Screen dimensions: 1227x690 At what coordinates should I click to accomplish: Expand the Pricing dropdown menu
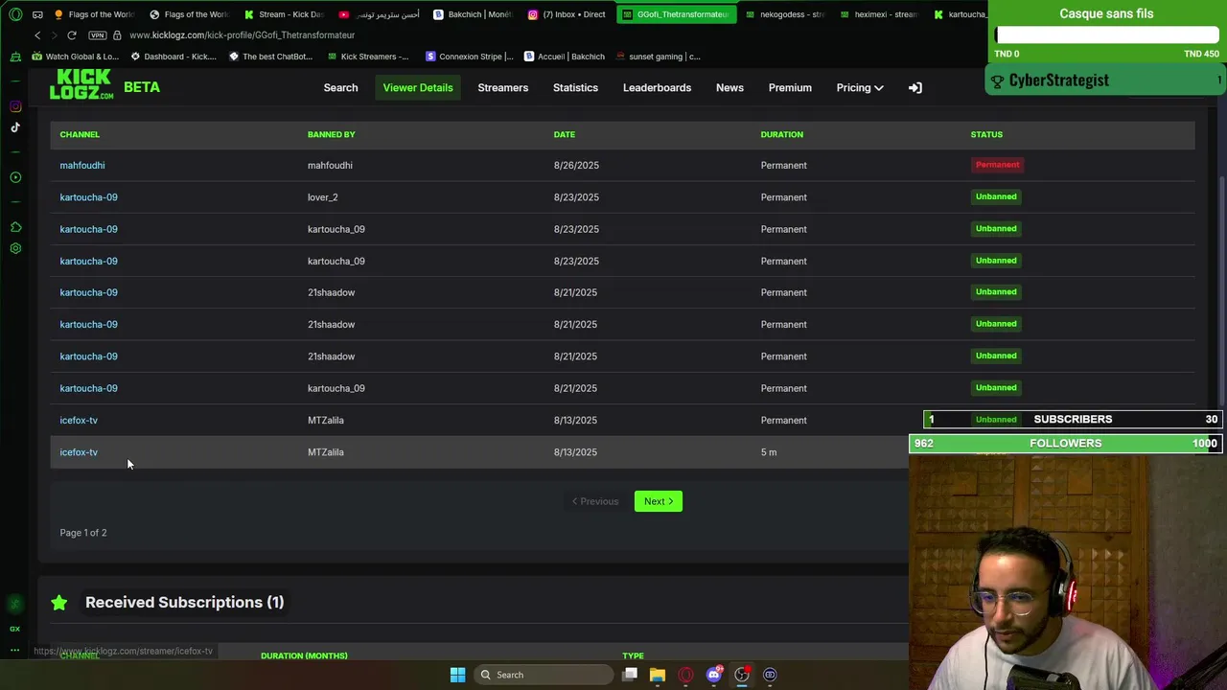pos(860,87)
